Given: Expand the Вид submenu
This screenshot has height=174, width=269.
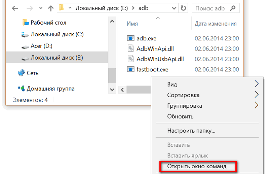Looking at the screenshot, I should (x=256, y=84).
